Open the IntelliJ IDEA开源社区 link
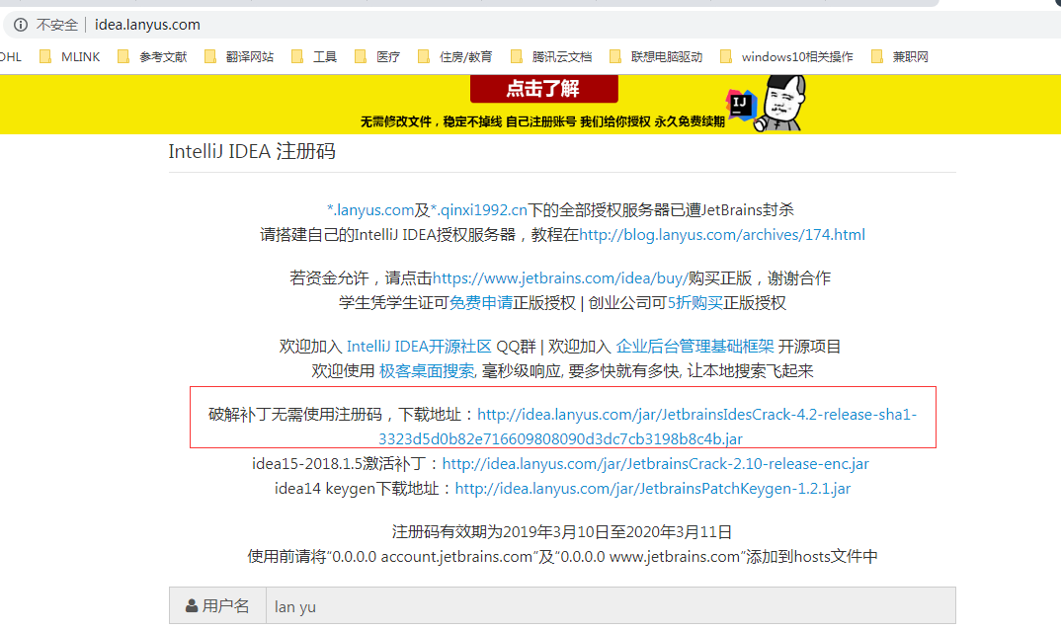The height and width of the screenshot is (630, 1061). tap(419, 347)
